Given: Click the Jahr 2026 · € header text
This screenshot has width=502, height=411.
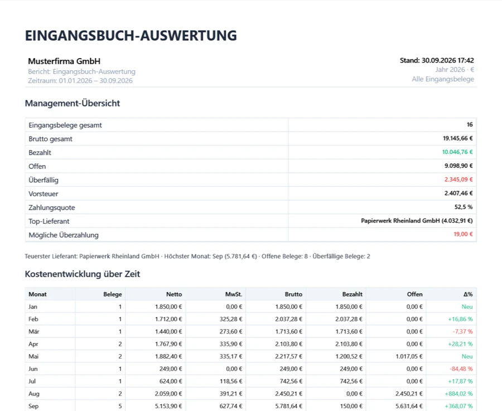Looking at the screenshot, I should click(454, 70).
